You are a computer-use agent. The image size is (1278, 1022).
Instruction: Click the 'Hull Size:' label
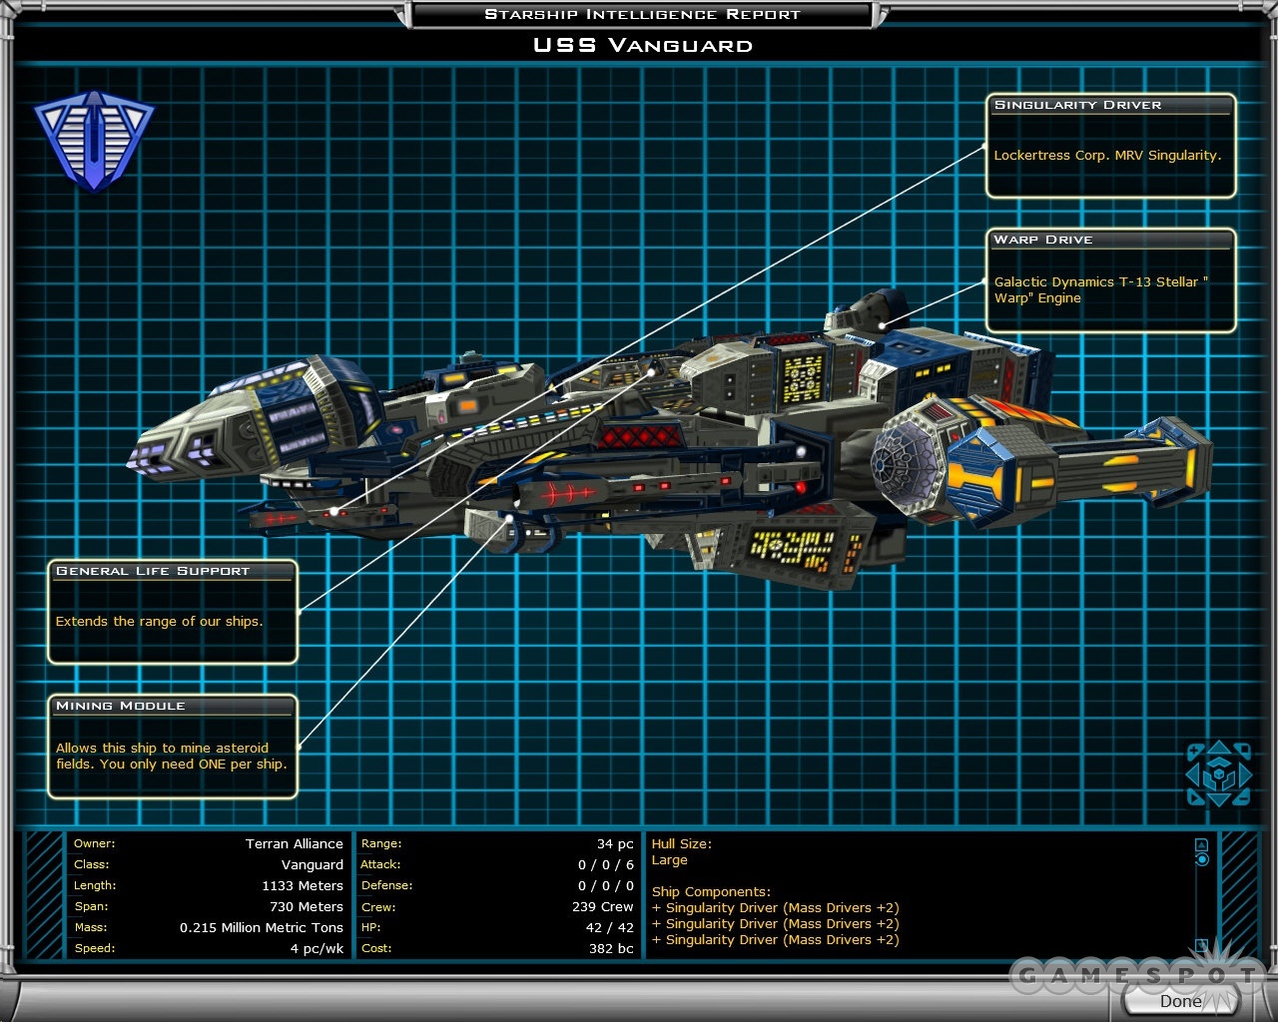682,843
